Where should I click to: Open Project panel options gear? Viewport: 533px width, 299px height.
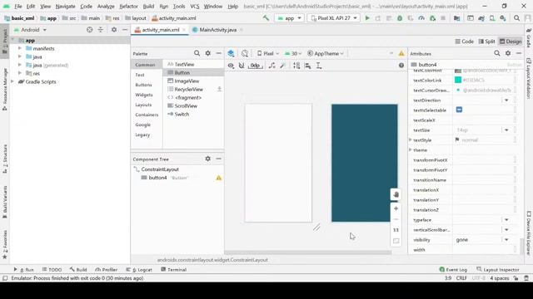114,30
